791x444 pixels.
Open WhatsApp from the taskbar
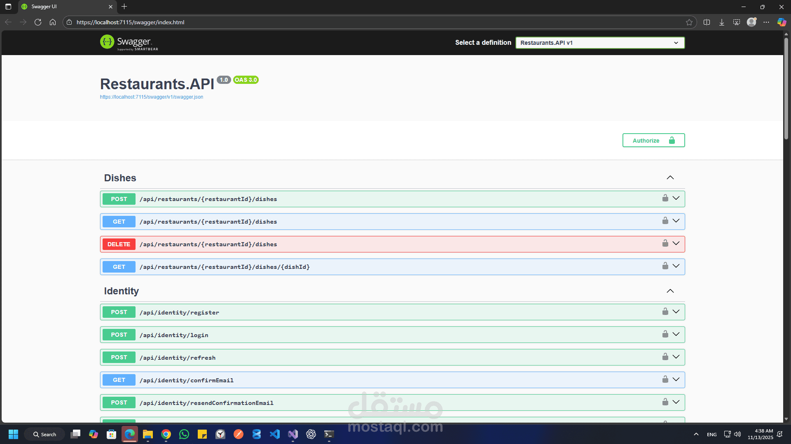184,434
